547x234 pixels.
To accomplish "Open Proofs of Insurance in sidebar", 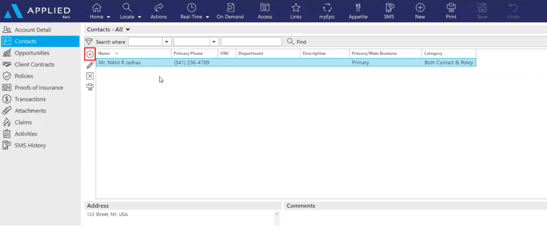I will [40, 88].
